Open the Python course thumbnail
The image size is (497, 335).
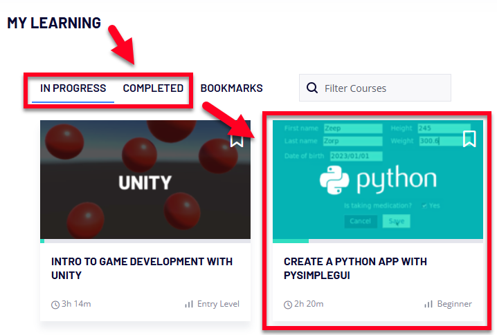click(378, 180)
